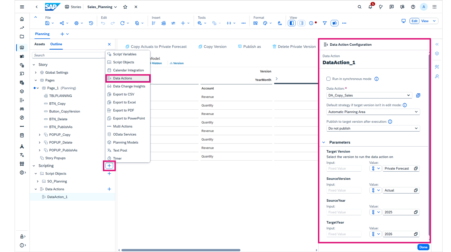Open the Planning page tab

point(42,34)
